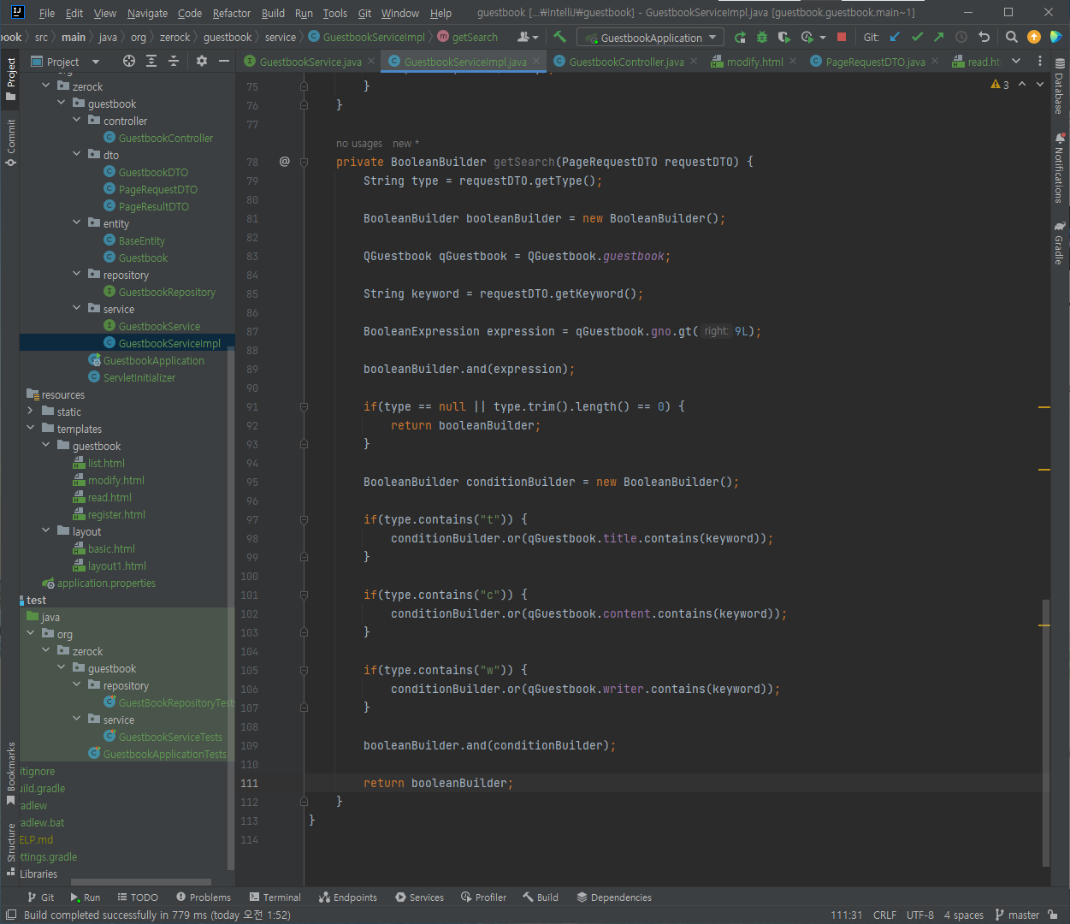Update project with the blue Git arrow
The height and width of the screenshot is (924, 1070).
coord(895,37)
